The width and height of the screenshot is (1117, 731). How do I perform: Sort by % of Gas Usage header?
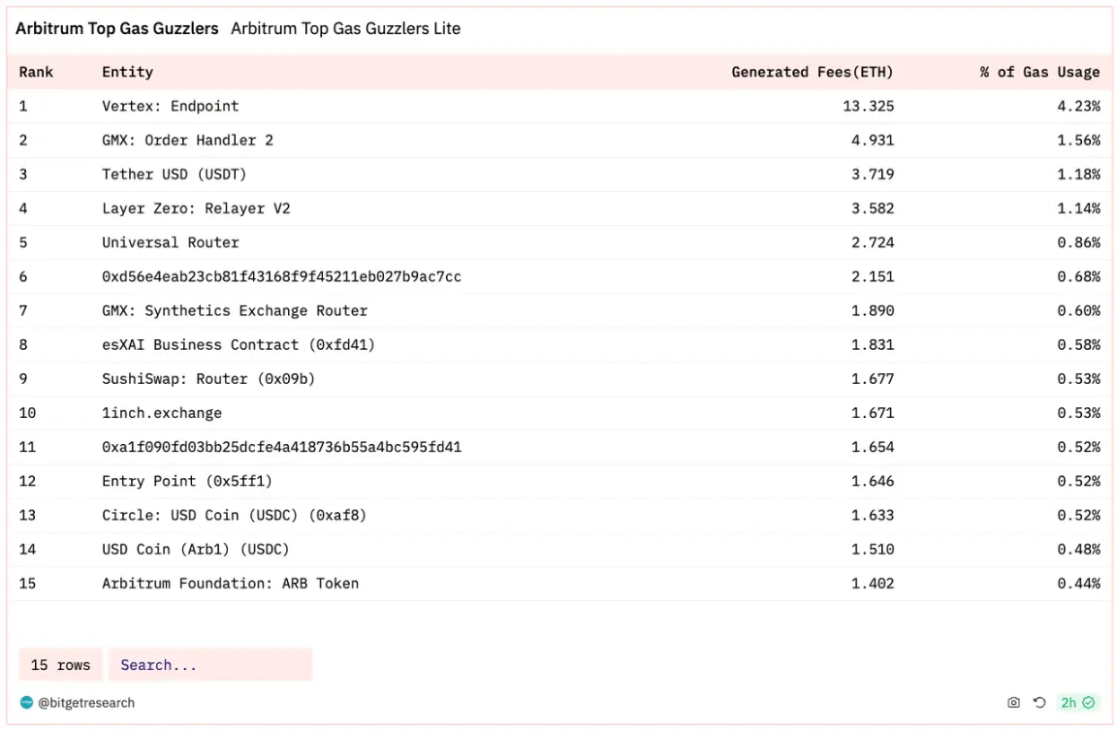[1039, 72]
